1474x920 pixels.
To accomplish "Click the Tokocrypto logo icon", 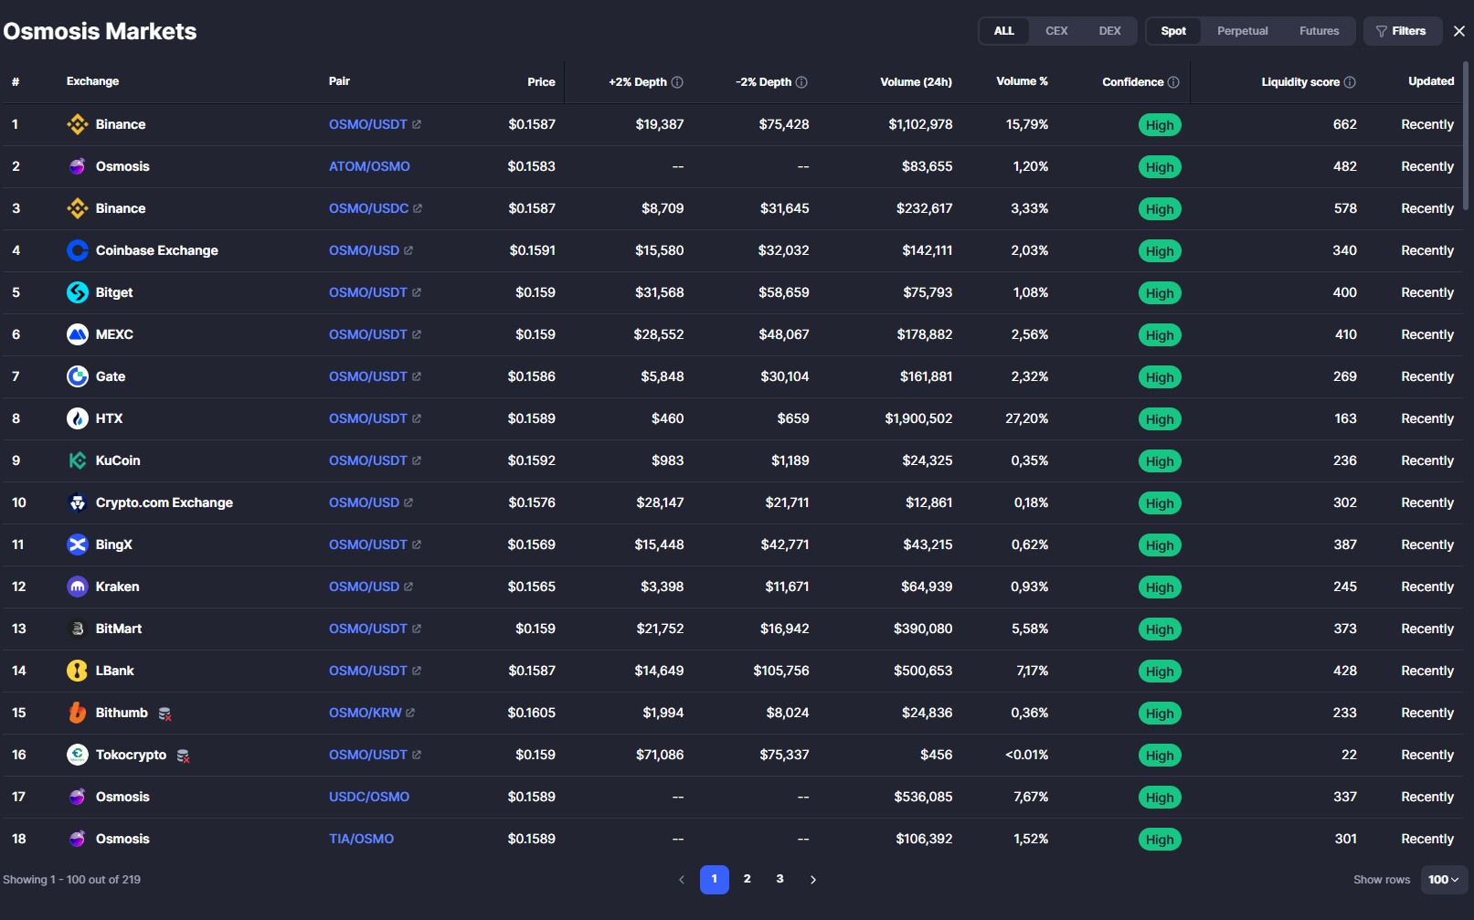I will pos(78,755).
